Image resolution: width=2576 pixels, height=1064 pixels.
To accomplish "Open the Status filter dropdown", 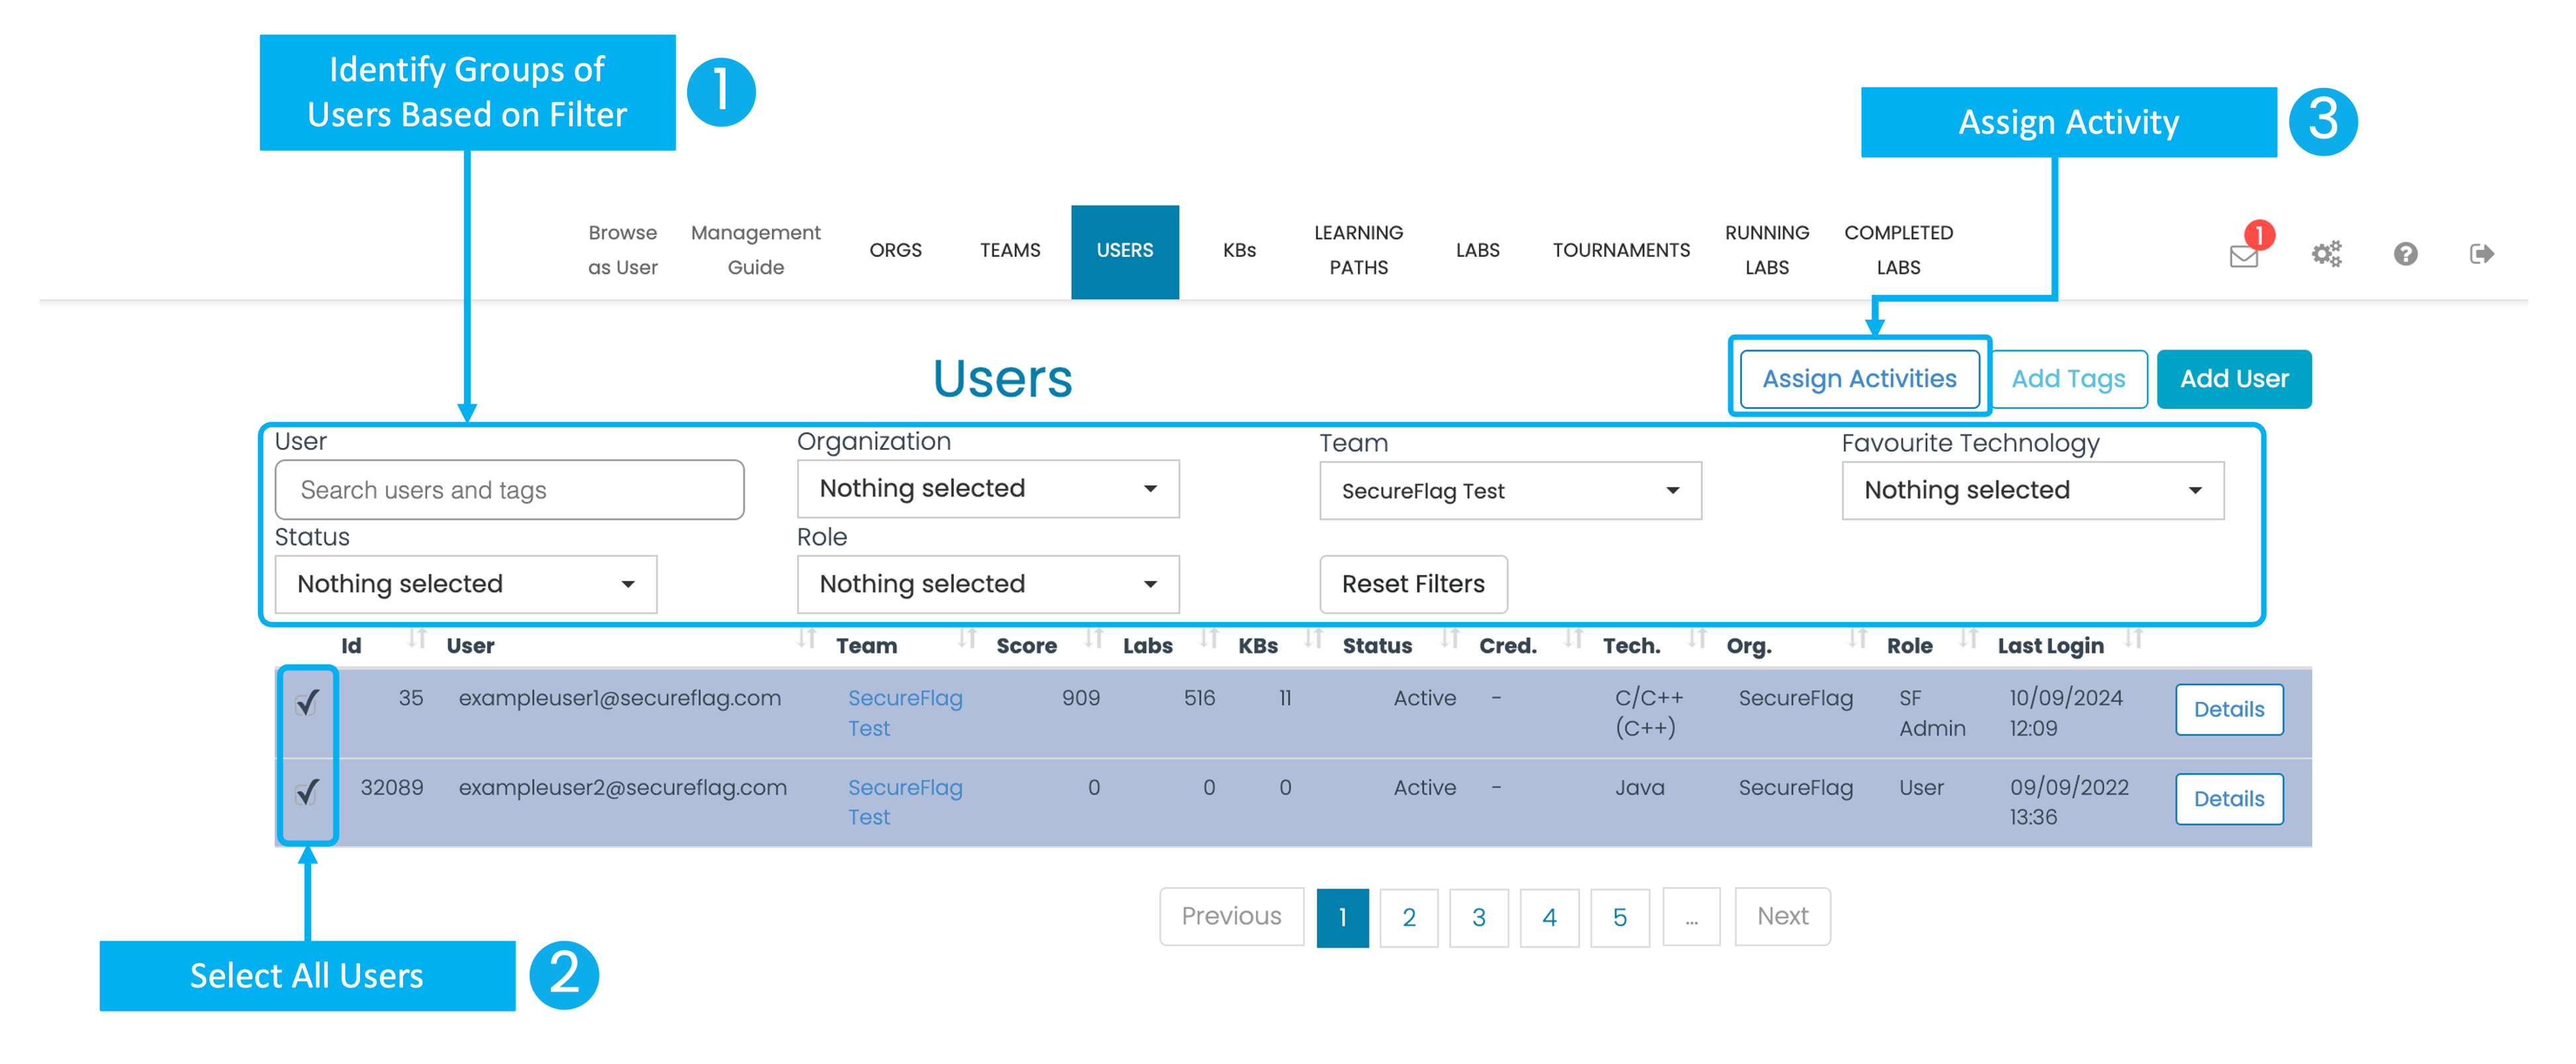I will (x=466, y=584).
